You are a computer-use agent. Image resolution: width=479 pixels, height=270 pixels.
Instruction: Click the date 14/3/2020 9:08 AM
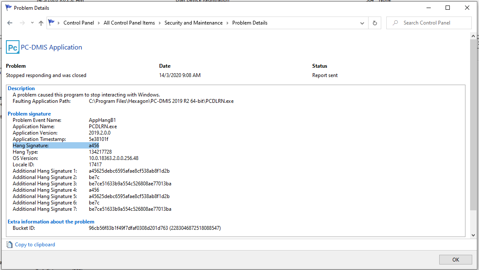coord(180,75)
